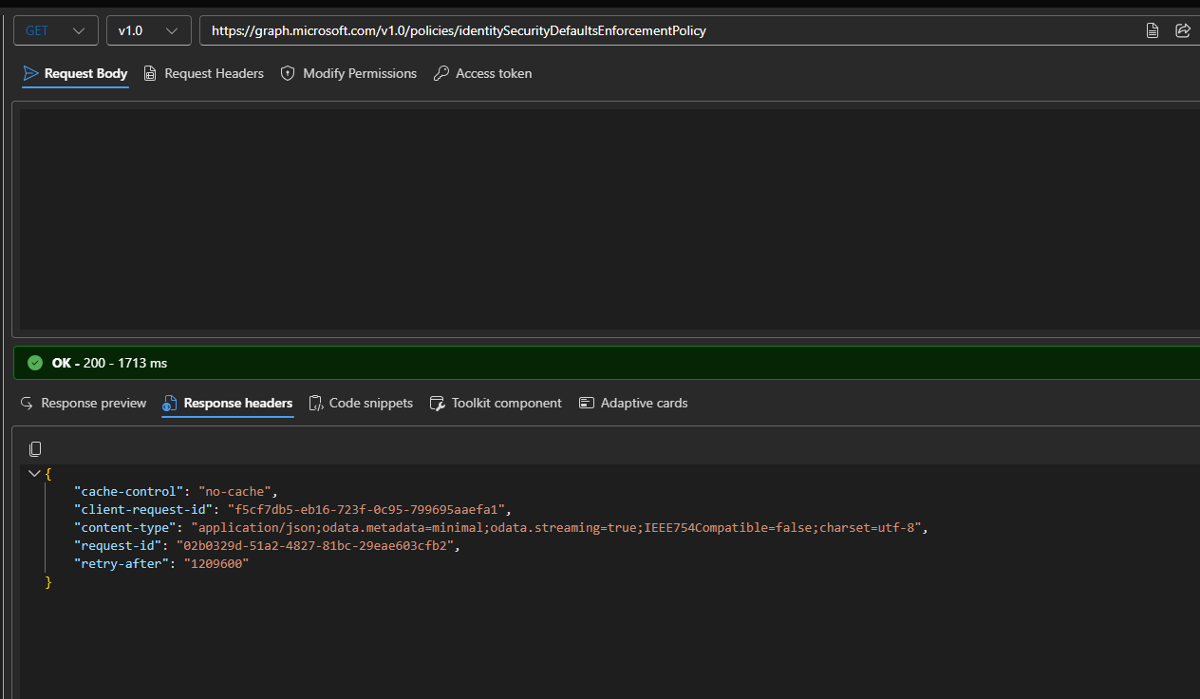1200x699 pixels.
Task: Click the "cache-control" key text
Action: point(129,491)
